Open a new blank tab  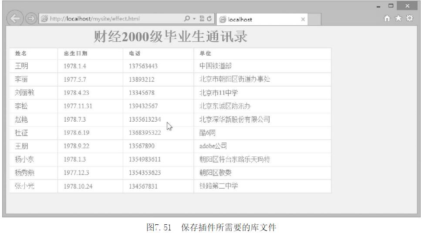[x=315, y=20]
